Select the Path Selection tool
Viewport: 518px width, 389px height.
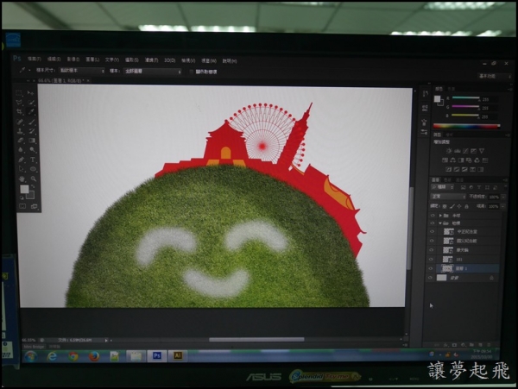[21, 169]
